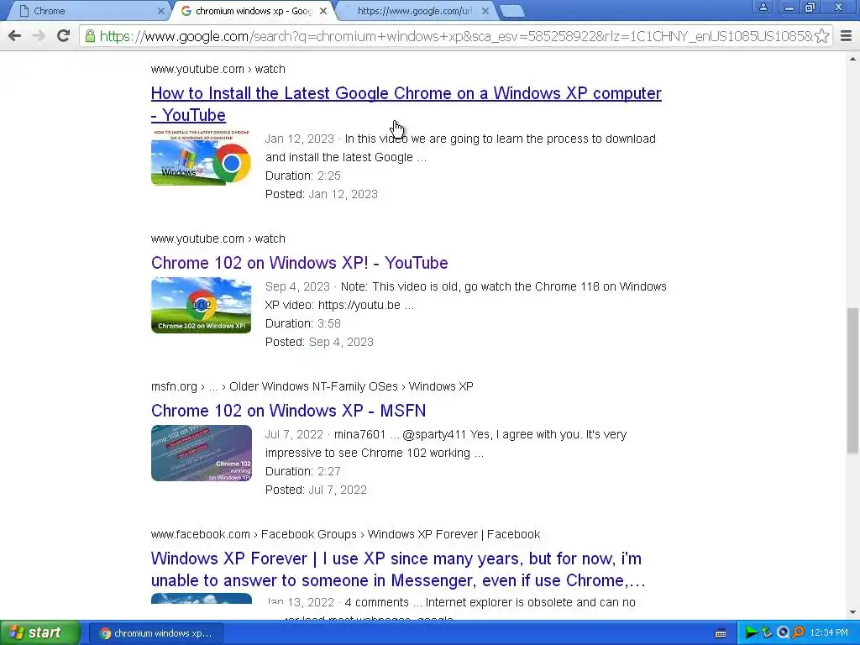
Task: Click the 'Duration: 2:25' text
Action: 302,176
